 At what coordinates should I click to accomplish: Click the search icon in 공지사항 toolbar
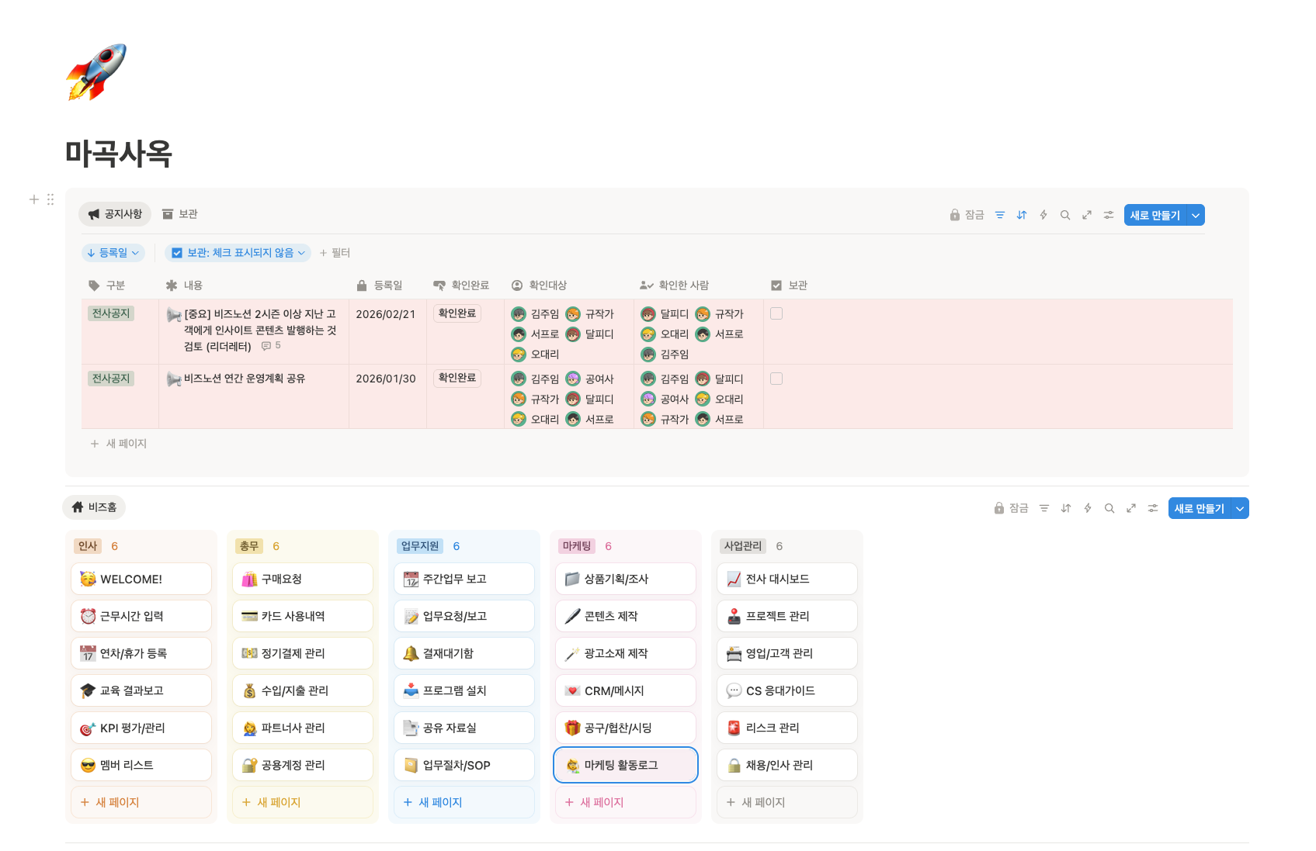point(1065,215)
